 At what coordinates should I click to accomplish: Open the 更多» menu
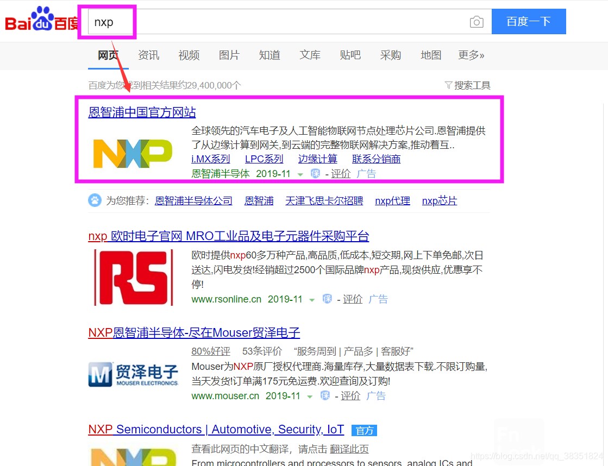(x=471, y=55)
